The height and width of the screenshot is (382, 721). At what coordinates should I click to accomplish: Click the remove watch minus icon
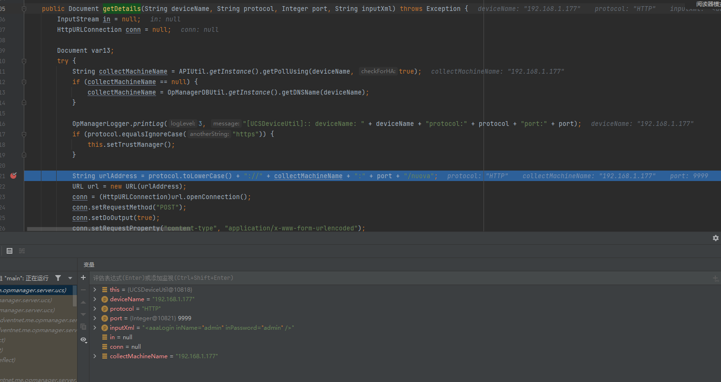coord(83,290)
